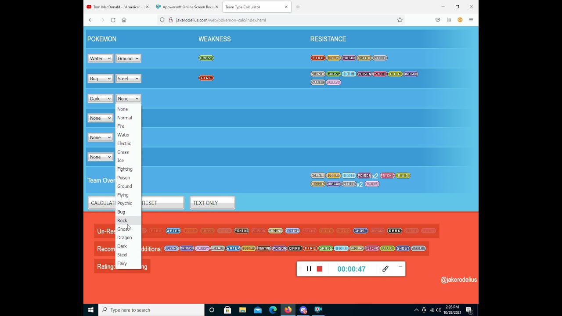Choose Rock from the open type list
The width and height of the screenshot is (562, 316).
(128, 220)
